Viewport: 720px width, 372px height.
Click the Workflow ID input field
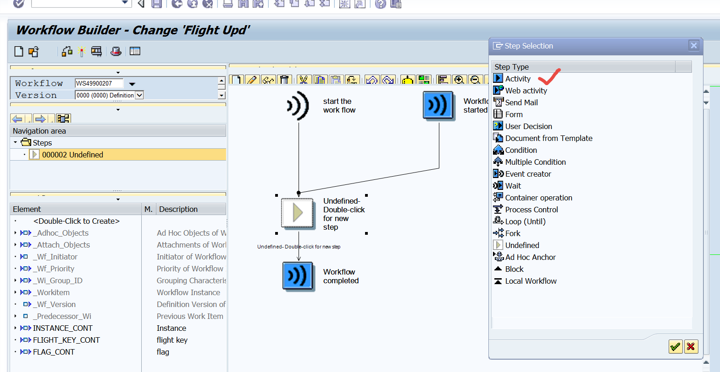coord(99,83)
